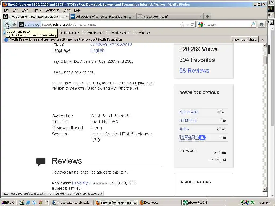The image size is (275, 206).
Task: Click the address bar URL field
Action: (x=110, y=24)
